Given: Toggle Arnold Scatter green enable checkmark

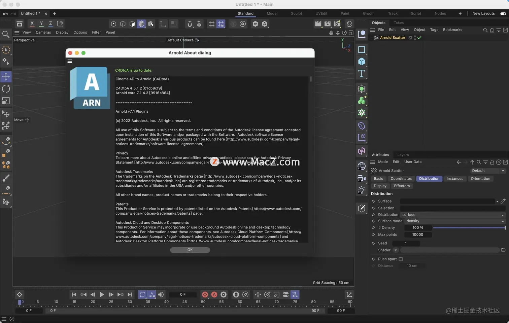Looking at the screenshot, I should tap(419, 38).
